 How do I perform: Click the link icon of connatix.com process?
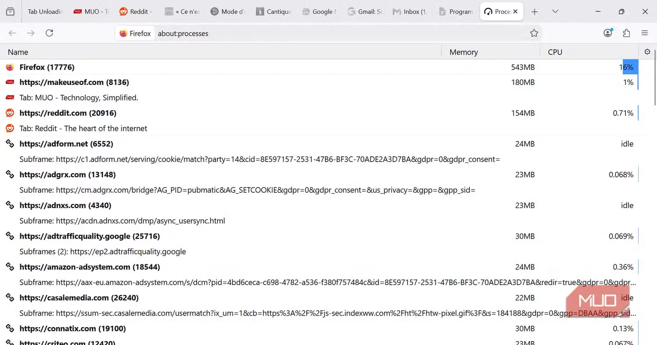[x=10, y=328]
